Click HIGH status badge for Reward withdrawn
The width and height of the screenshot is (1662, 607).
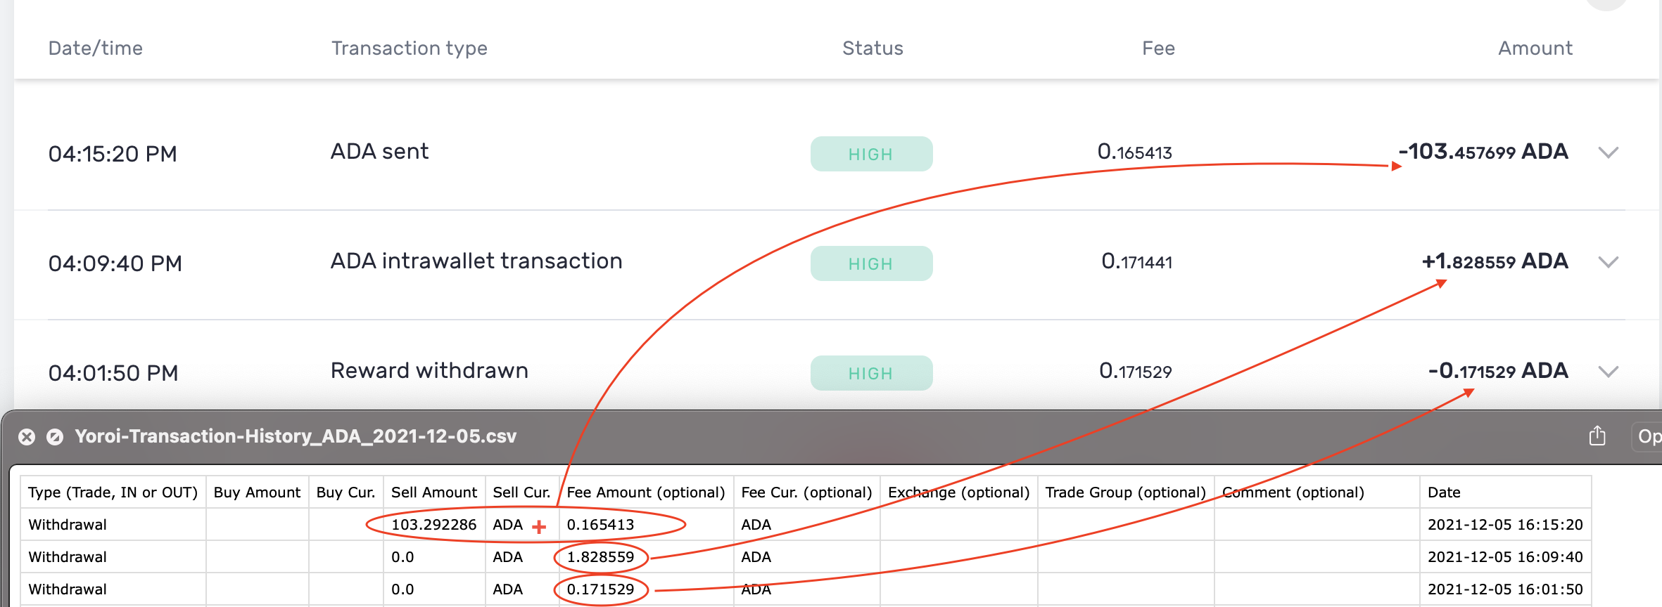(871, 373)
